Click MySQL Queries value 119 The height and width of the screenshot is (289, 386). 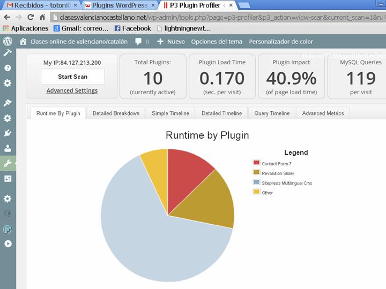point(361,78)
